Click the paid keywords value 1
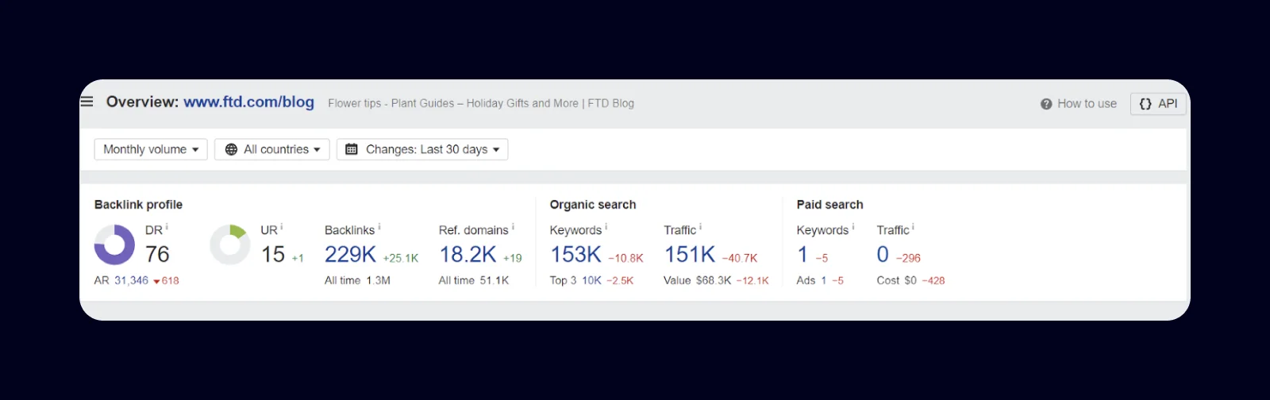 [x=802, y=254]
